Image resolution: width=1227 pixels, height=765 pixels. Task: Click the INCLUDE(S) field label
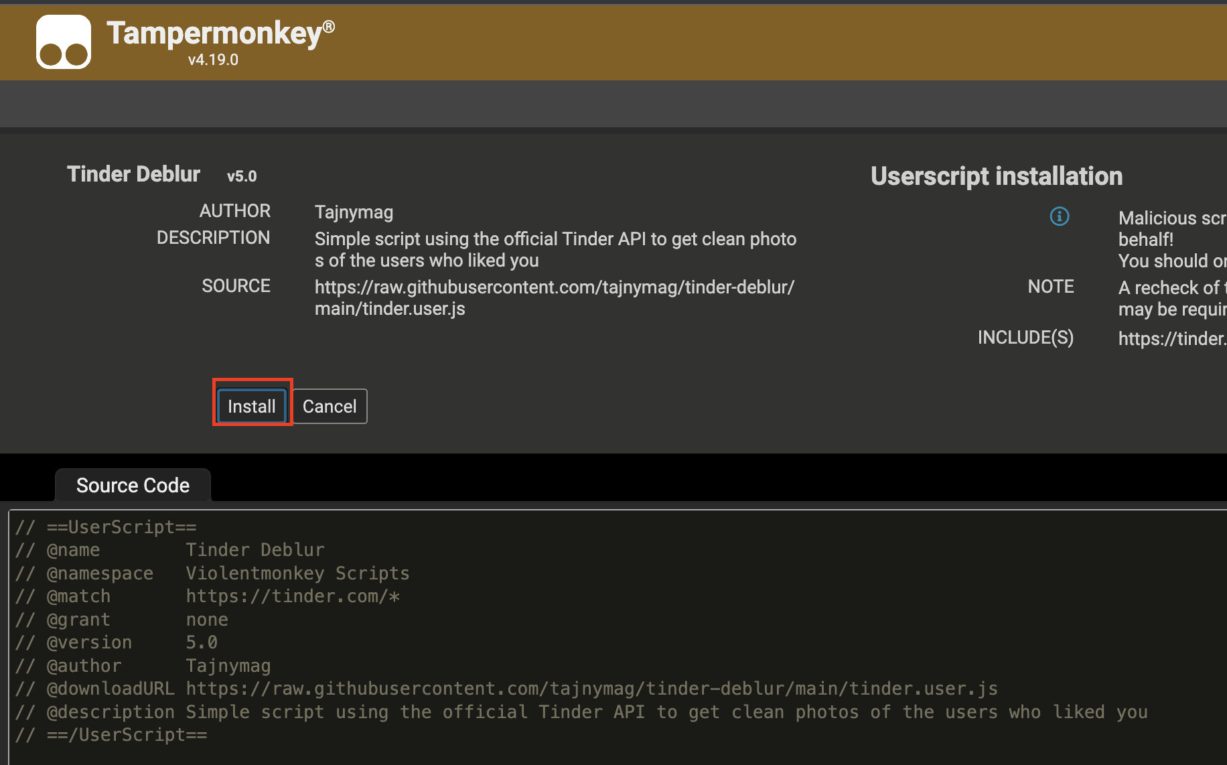click(x=1026, y=338)
